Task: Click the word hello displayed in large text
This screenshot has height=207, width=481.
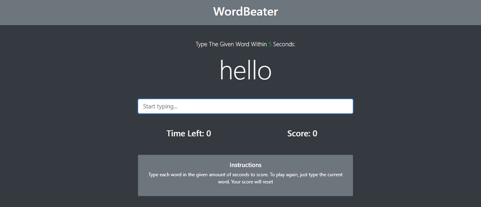Action: click(x=245, y=70)
